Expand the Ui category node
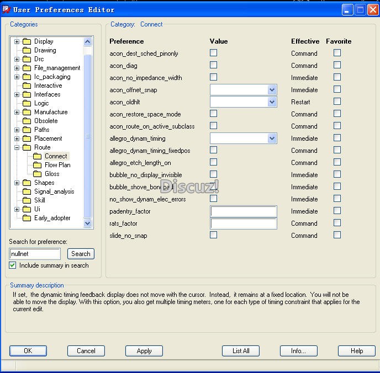This screenshot has width=380, height=373. tap(17, 209)
